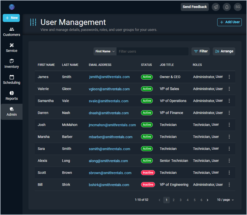The width and height of the screenshot is (247, 215).
Task: Go to Service in the sidebar
Action: [x=11, y=48]
